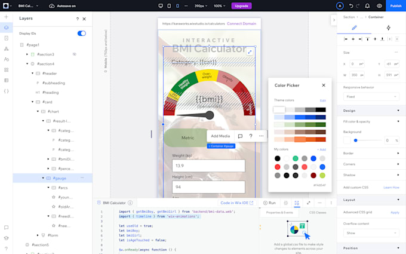The image size is (406, 254).
Task: Click the code panel info icon
Action: (130, 203)
